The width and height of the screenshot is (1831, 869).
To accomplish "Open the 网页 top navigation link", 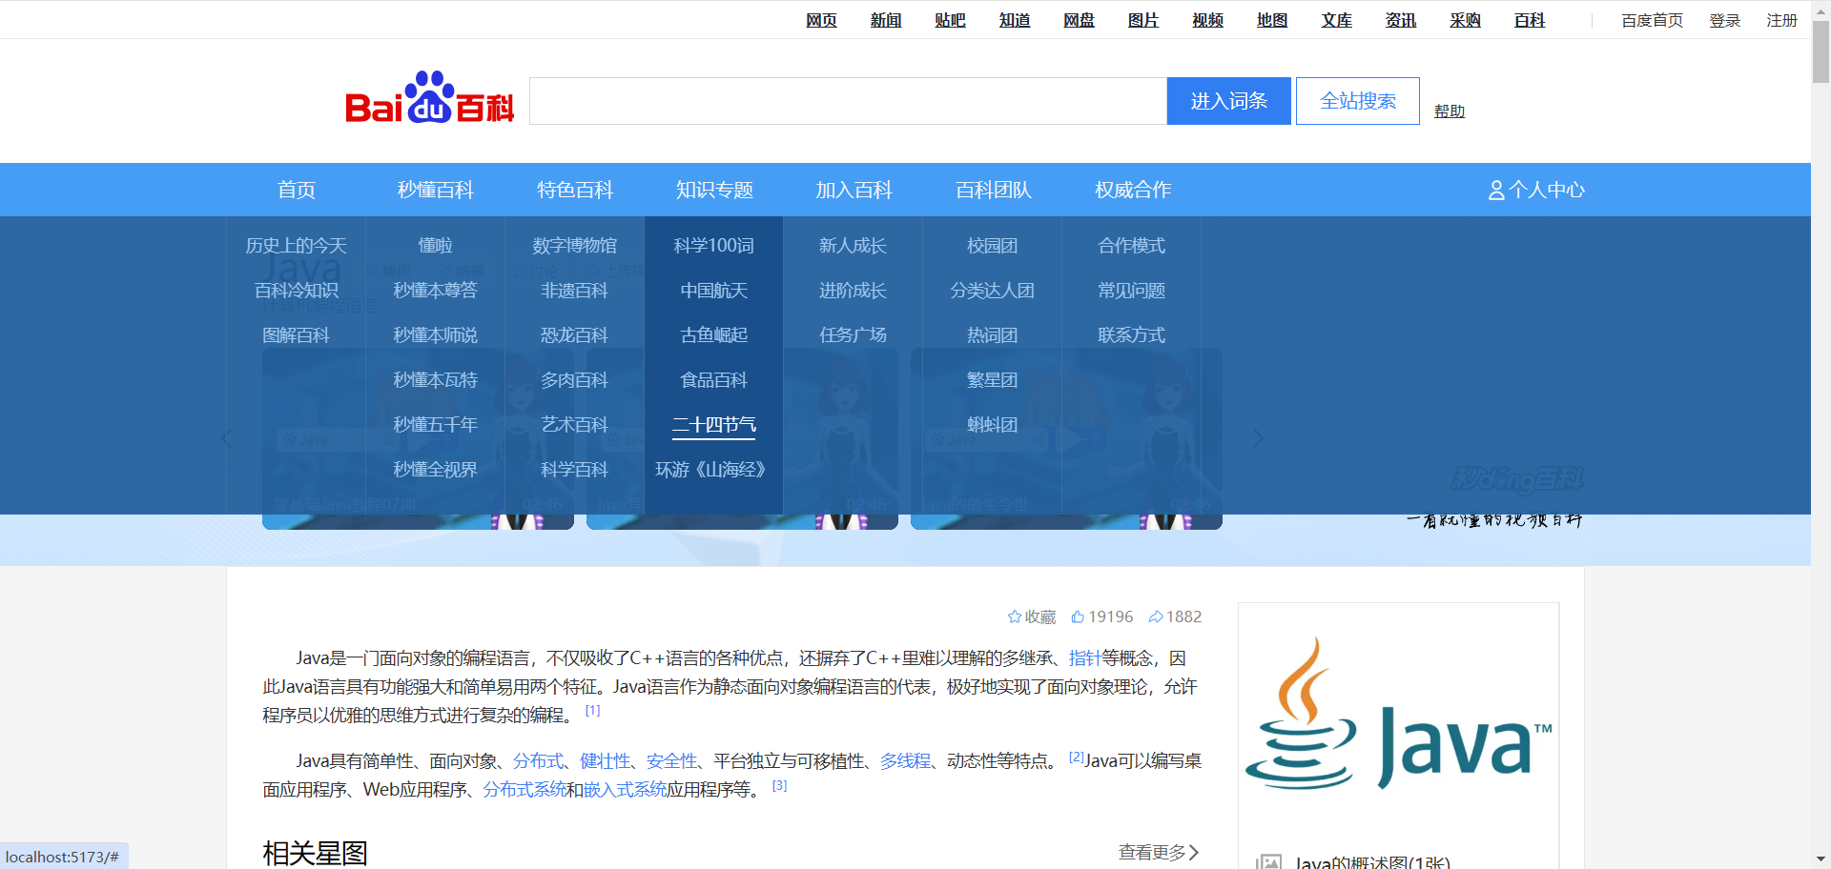I will [x=821, y=20].
